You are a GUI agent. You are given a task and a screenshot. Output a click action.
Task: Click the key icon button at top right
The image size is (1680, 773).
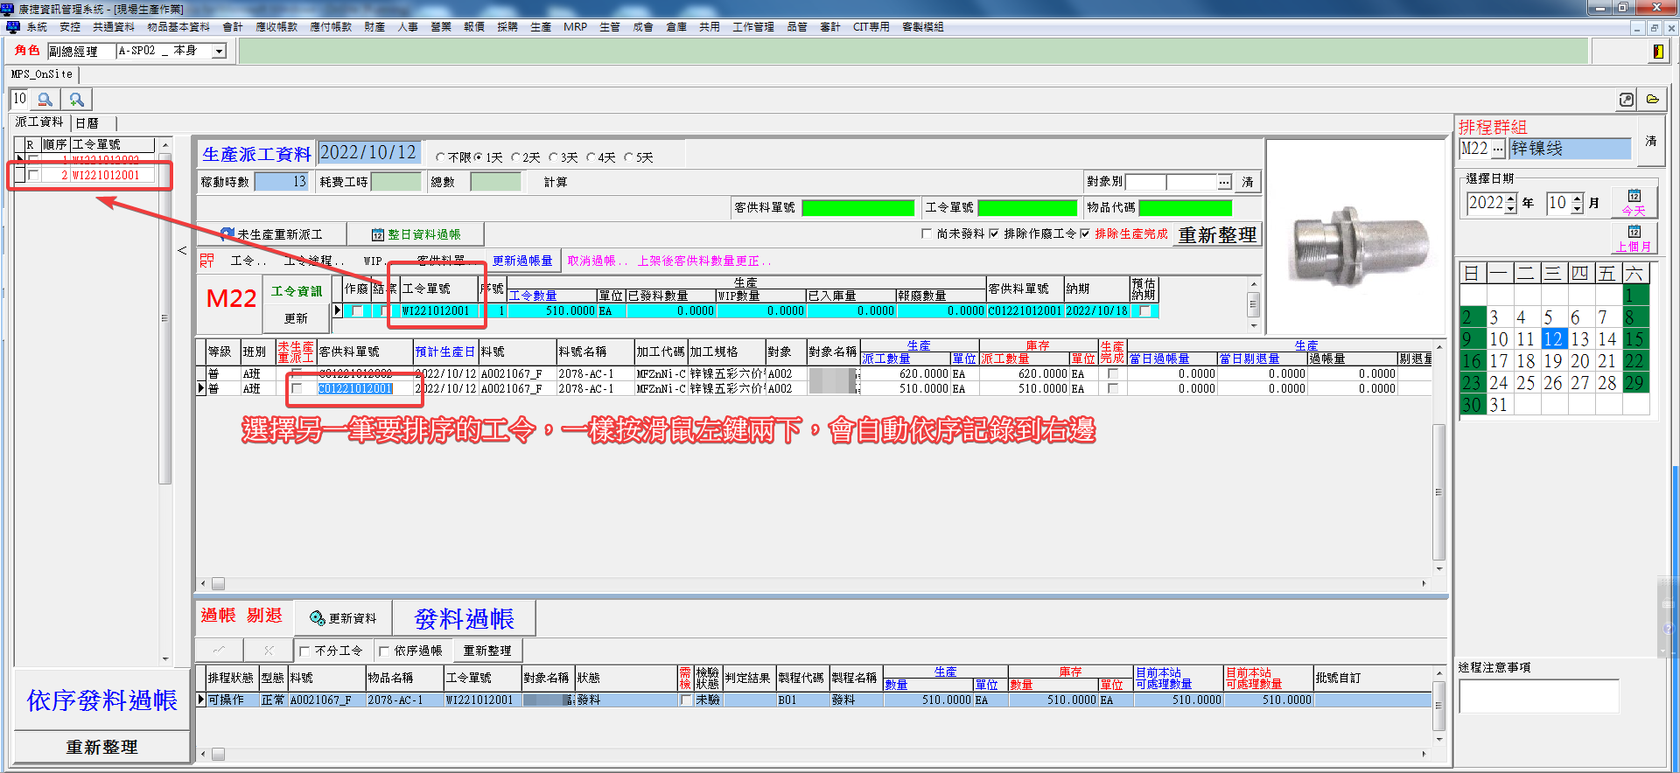(1626, 100)
